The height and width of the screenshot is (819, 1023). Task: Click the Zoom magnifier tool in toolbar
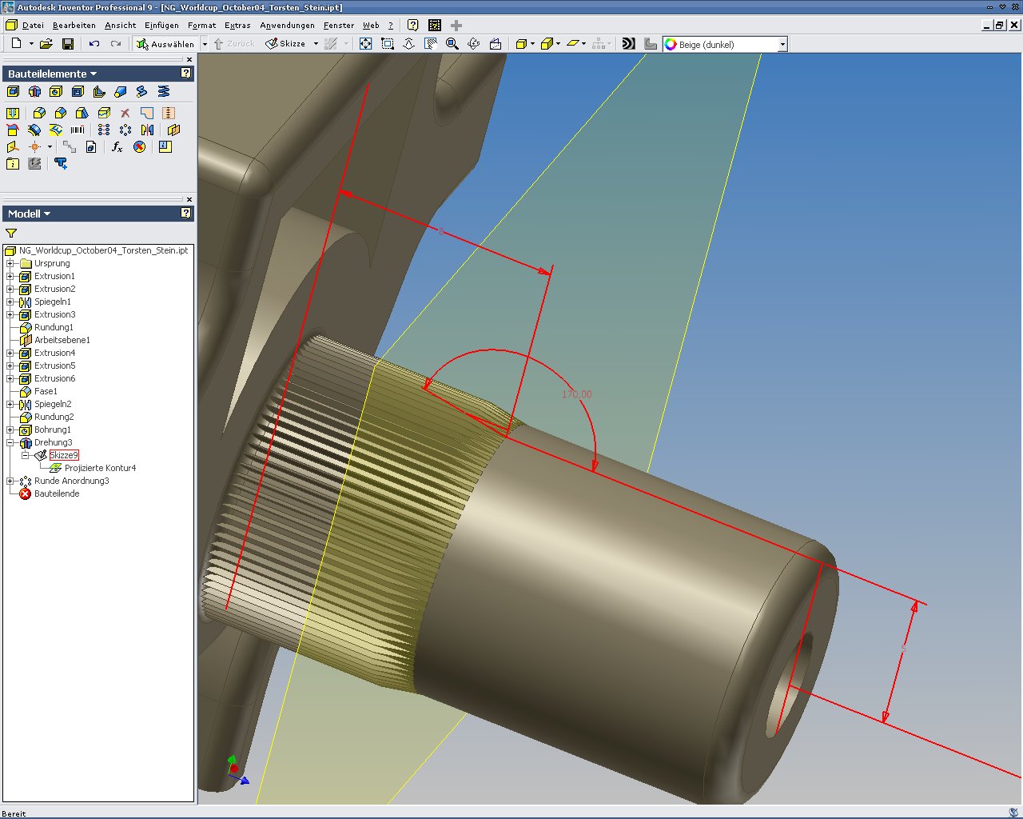452,44
